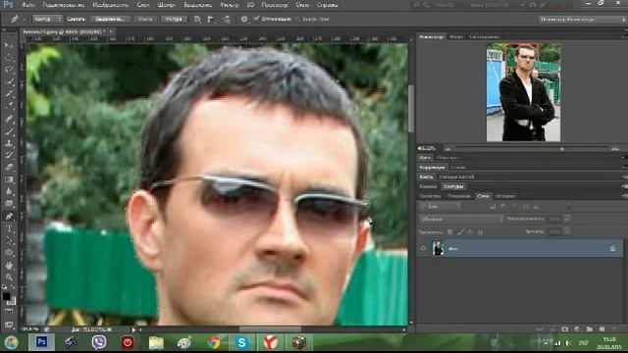Viewport: 628px width, 353px height.
Task: Open the opacity slider dropdown
Action: [567, 219]
